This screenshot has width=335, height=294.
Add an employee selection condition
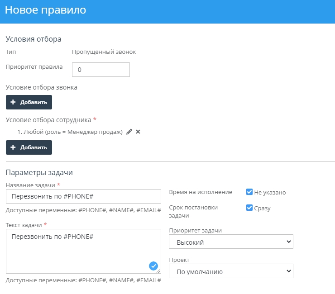point(29,147)
